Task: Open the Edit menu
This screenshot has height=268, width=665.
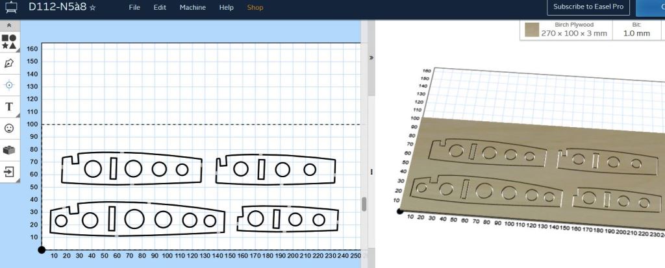Action: (x=160, y=8)
